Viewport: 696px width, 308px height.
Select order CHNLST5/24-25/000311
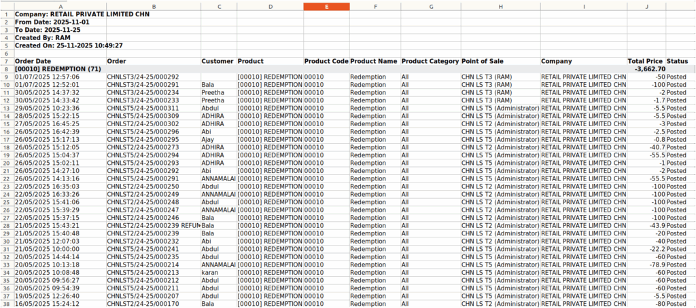tap(153, 108)
